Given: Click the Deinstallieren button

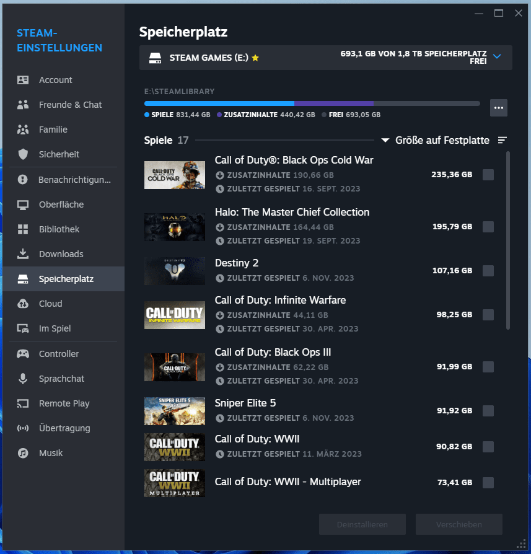Looking at the screenshot, I should click(362, 524).
